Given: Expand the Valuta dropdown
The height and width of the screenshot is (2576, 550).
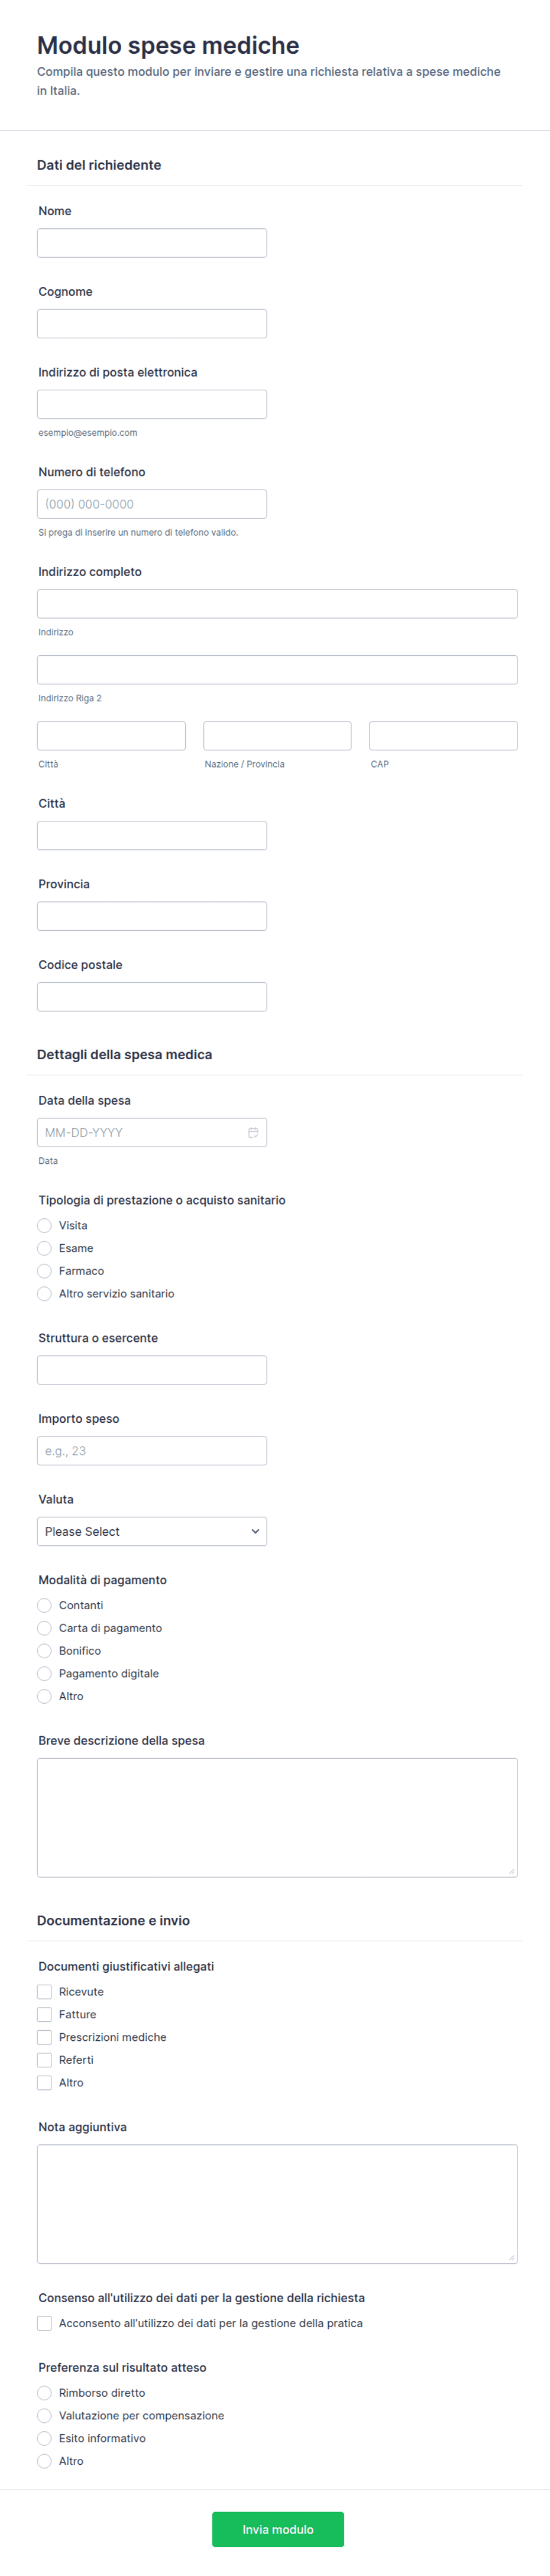Looking at the screenshot, I should (152, 1531).
